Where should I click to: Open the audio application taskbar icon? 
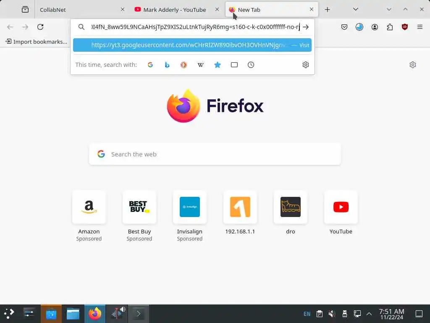(117, 314)
